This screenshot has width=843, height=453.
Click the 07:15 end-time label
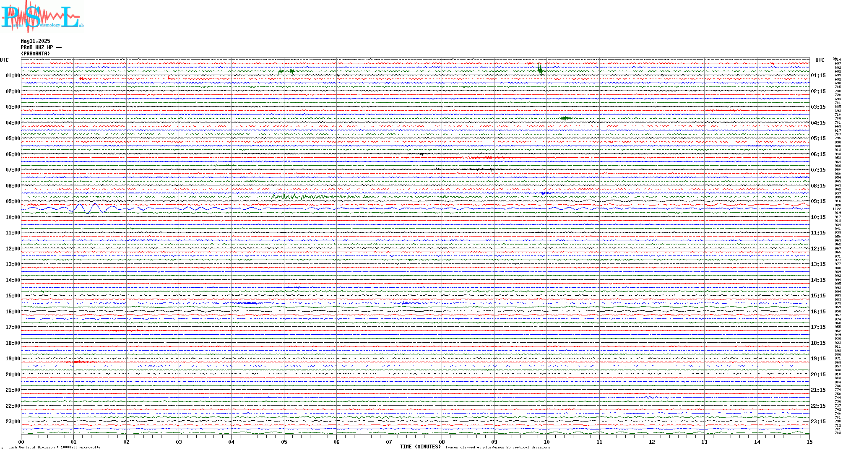[x=818, y=170]
